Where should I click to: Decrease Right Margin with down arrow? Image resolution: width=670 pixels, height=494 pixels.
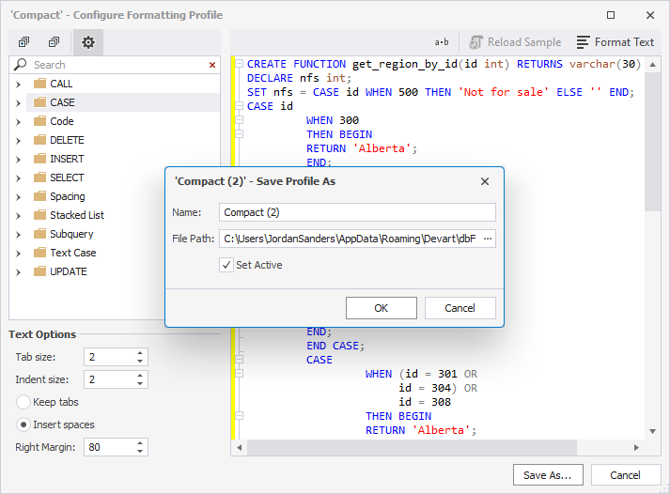click(140, 452)
